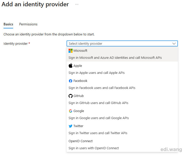The height and width of the screenshot is (156, 186).
Task: Click the 'Add an identity provider' heading
Action: pos(35,4)
